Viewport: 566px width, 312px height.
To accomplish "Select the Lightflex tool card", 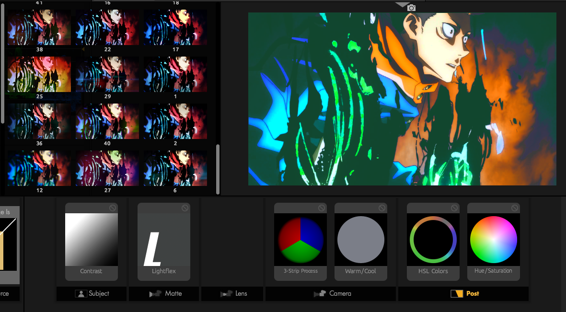I will tap(164, 242).
